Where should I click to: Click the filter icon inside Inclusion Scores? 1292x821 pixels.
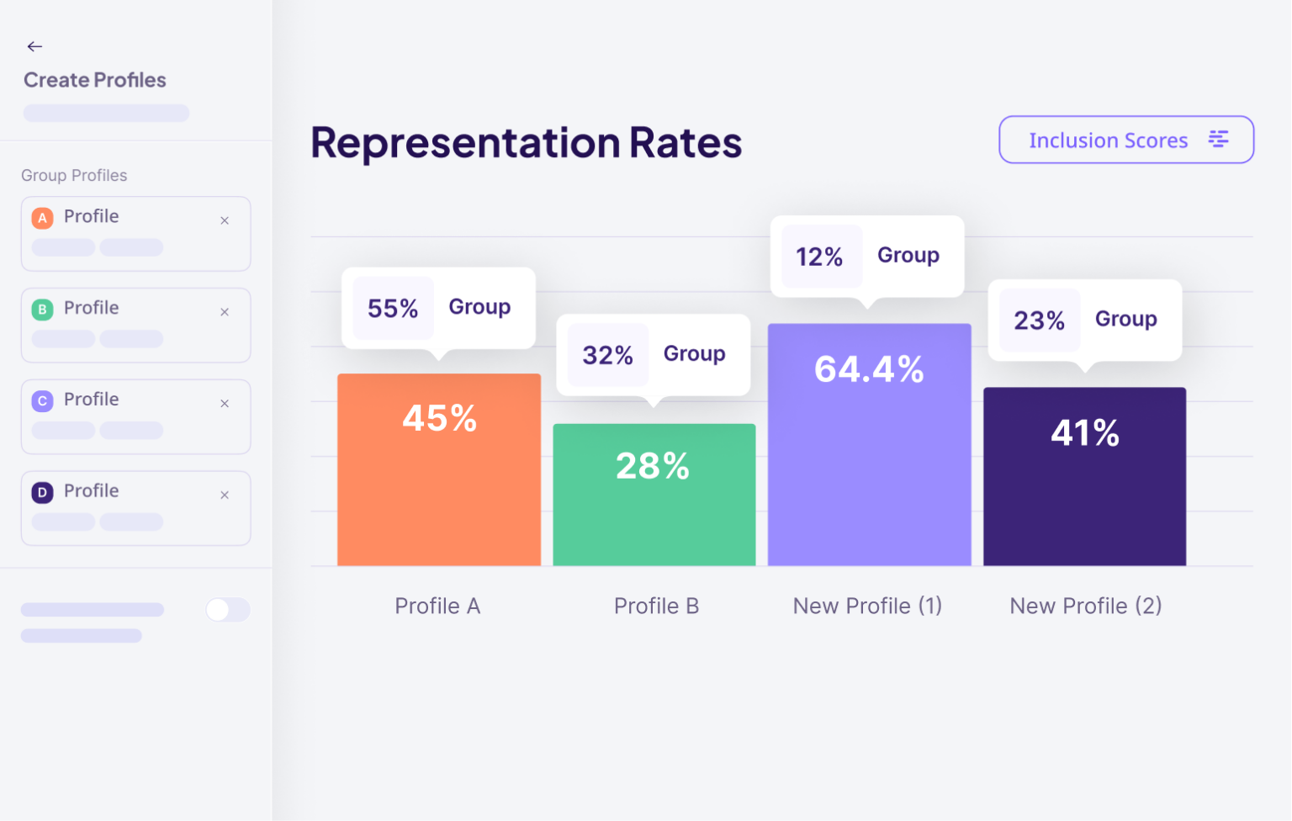1219,140
